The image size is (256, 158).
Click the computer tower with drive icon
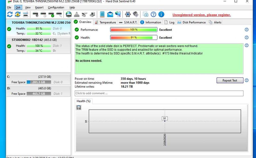(x=92, y=14)
